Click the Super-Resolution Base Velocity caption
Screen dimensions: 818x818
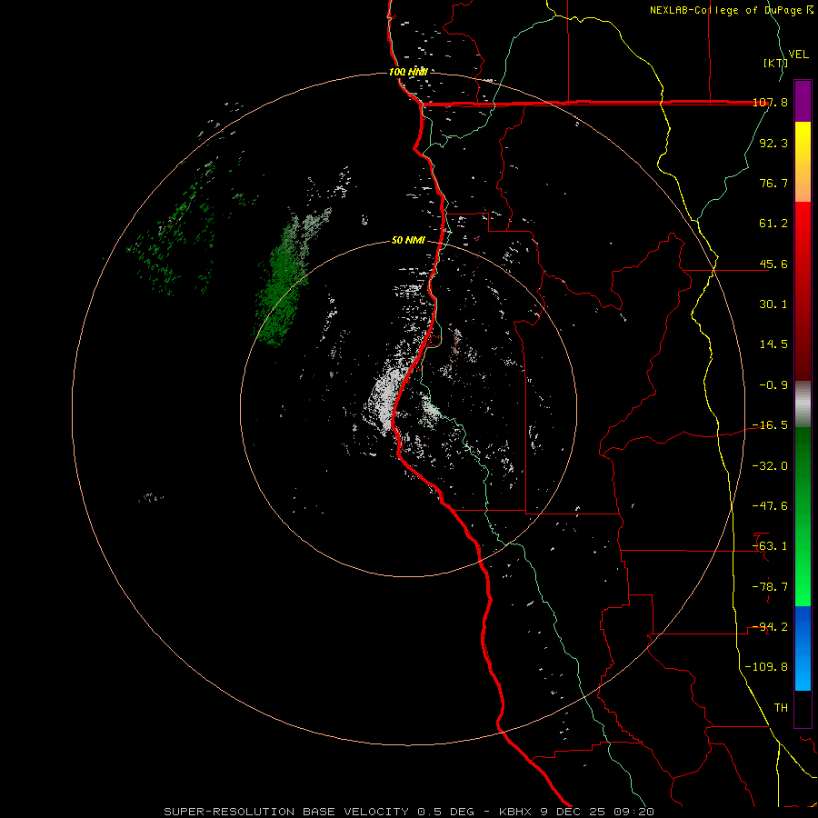[x=409, y=812]
